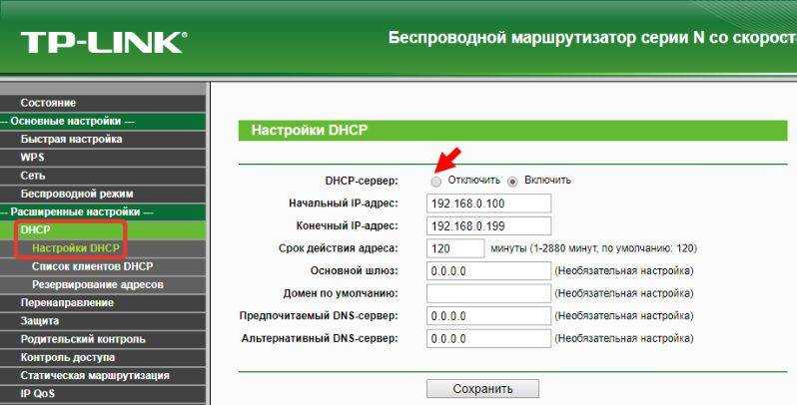Open Беспроводной режим in sidebar

103,194
